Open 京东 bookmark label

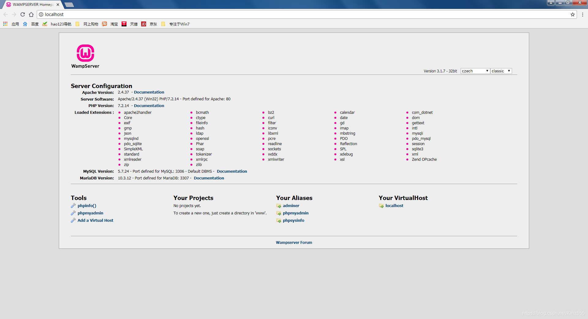153,24
